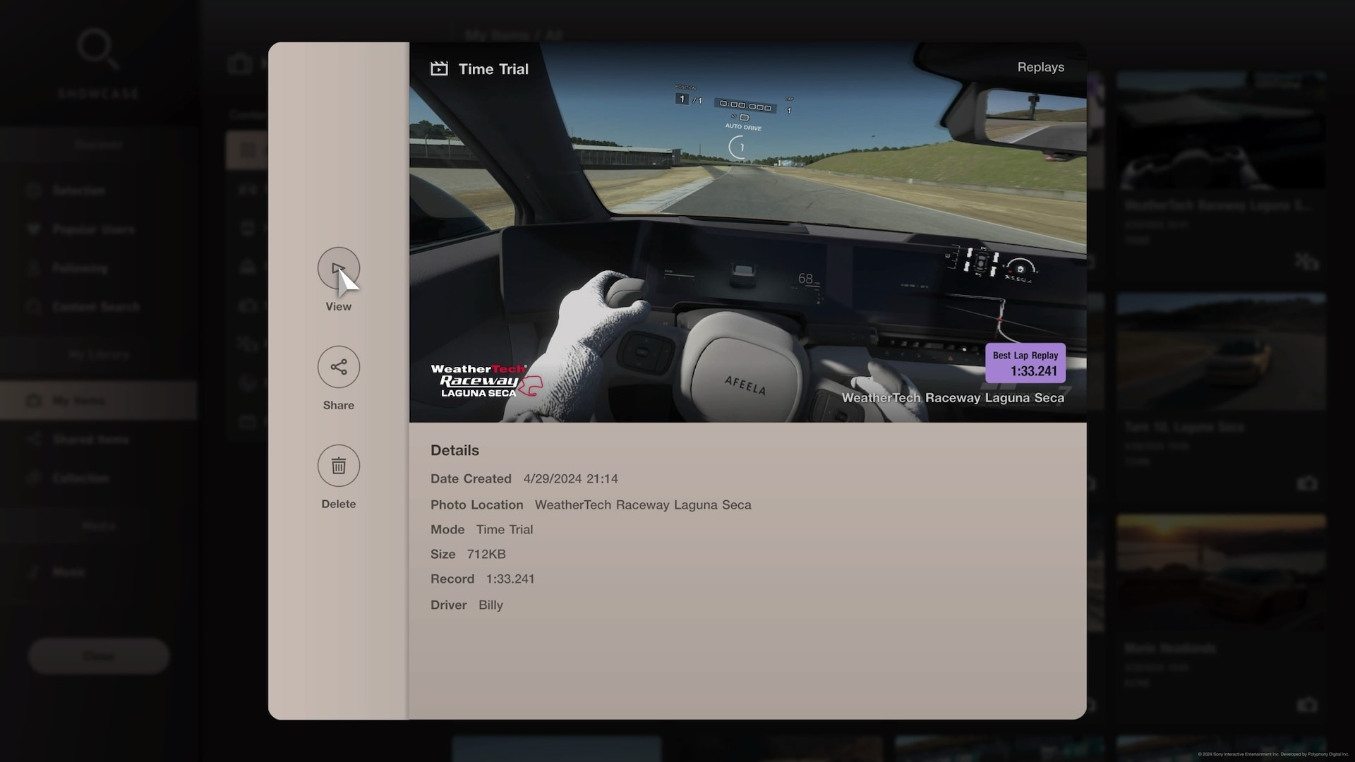
Task: Click the Close button in background sidebar
Action: click(x=99, y=656)
